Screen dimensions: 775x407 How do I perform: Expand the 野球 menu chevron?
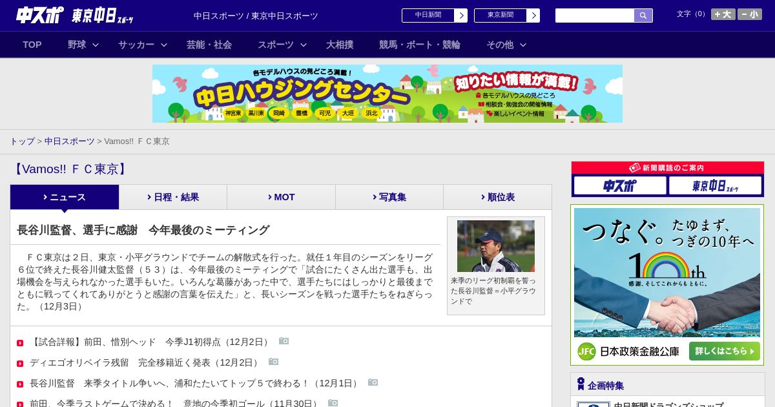tap(96, 45)
